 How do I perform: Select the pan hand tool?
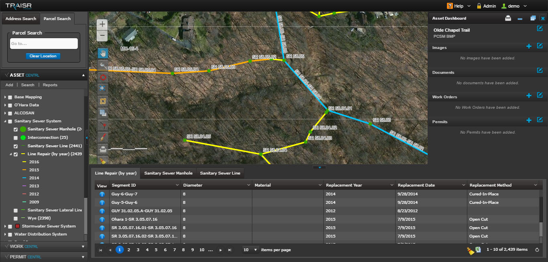(103, 53)
